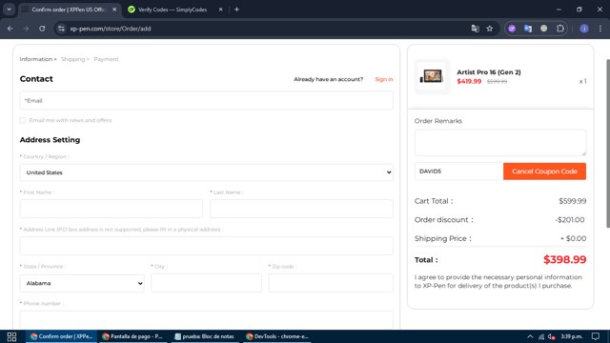Open the tab search dropdown arrow
610x343 pixels.
pos(9,10)
